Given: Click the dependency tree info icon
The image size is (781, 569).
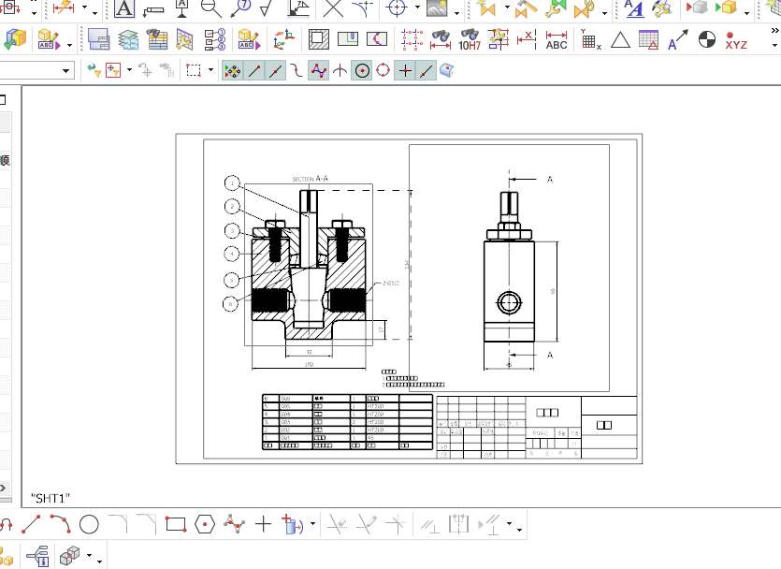Looking at the screenshot, I should tap(38, 556).
